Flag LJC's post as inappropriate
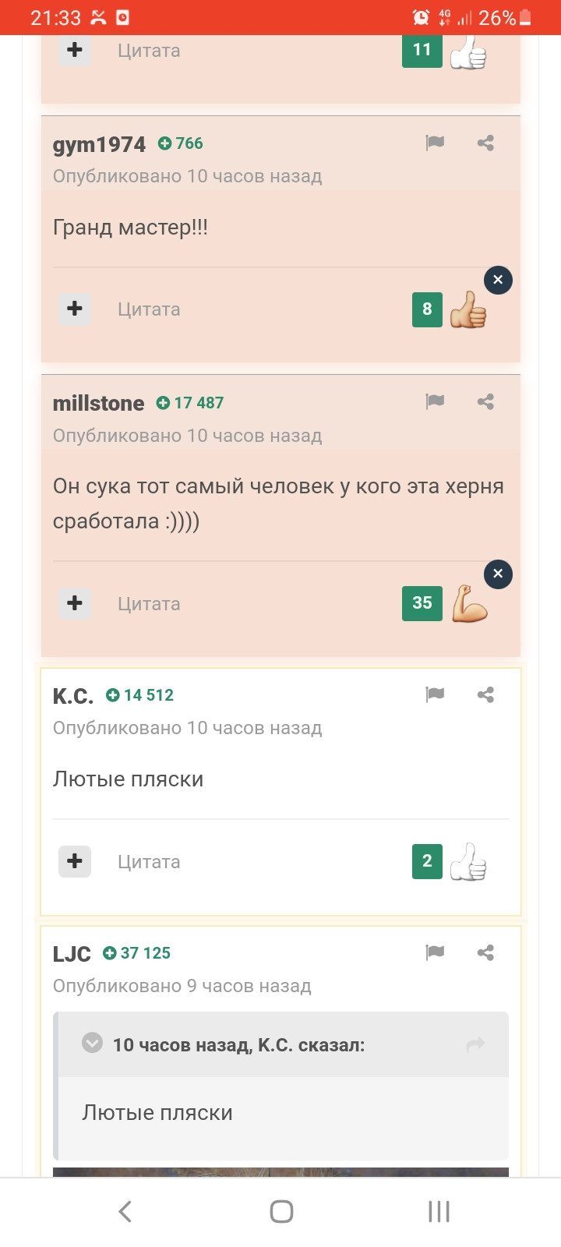561x1247 pixels. [x=435, y=952]
